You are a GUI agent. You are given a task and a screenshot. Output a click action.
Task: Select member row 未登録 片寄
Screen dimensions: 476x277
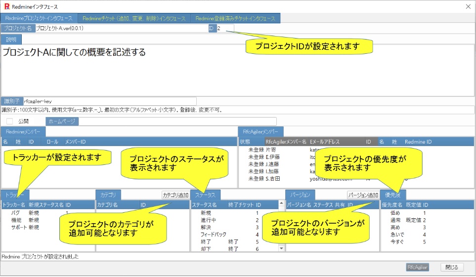[x=356, y=150]
